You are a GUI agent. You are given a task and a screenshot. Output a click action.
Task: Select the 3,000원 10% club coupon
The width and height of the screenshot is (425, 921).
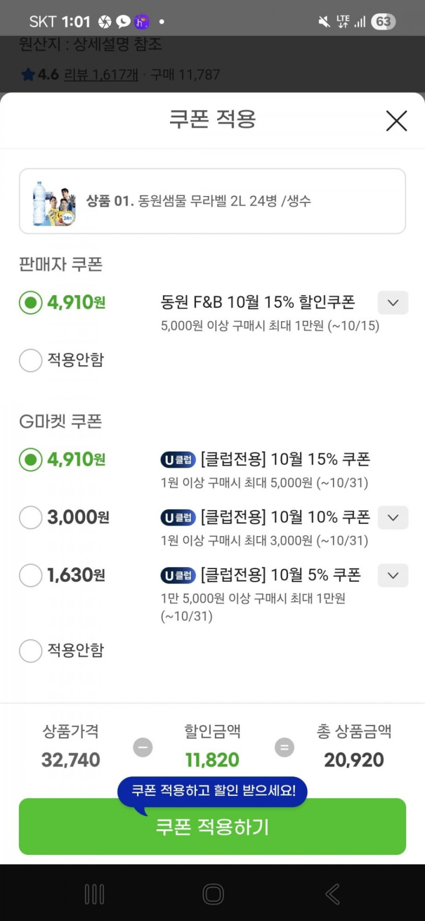tap(31, 518)
